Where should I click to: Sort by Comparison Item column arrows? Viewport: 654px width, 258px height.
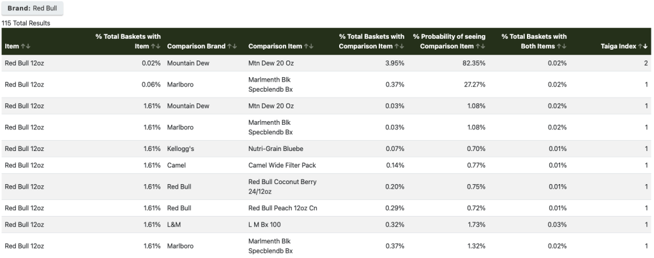308,47
